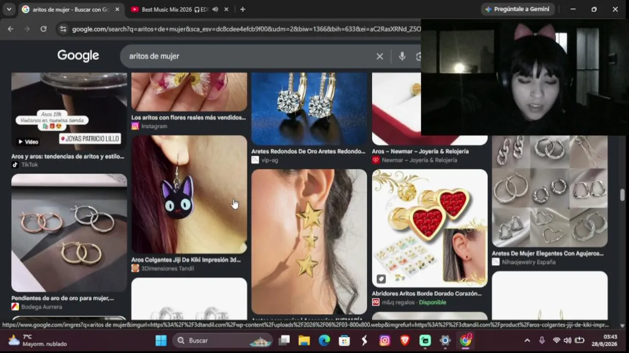Open the Windows Start menu
This screenshot has height=353, width=629.
coord(161,340)
